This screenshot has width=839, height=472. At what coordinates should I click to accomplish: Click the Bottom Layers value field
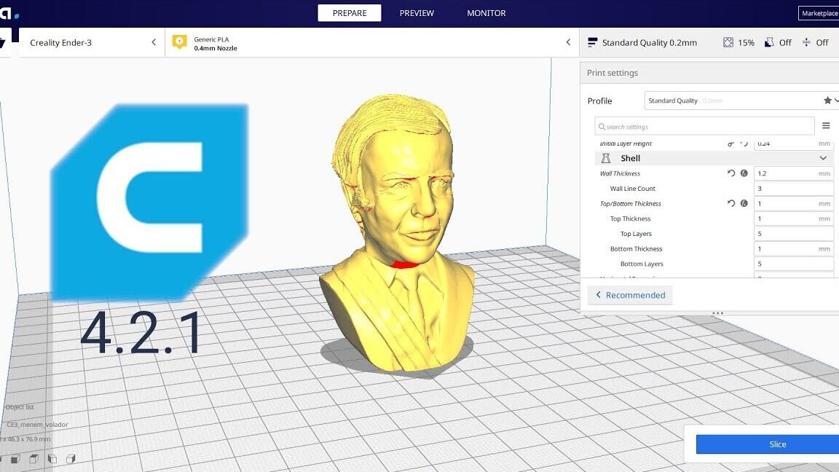794,263
